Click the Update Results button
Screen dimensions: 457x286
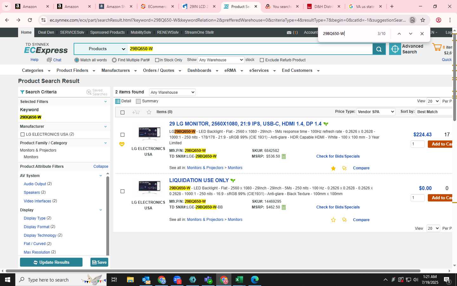tap(51, 262)
